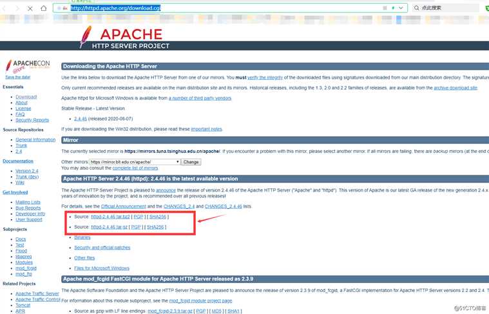Viewport: 489px width, 314px height.
Task: Open the Download! sidebar link
Action: [26, 97]
